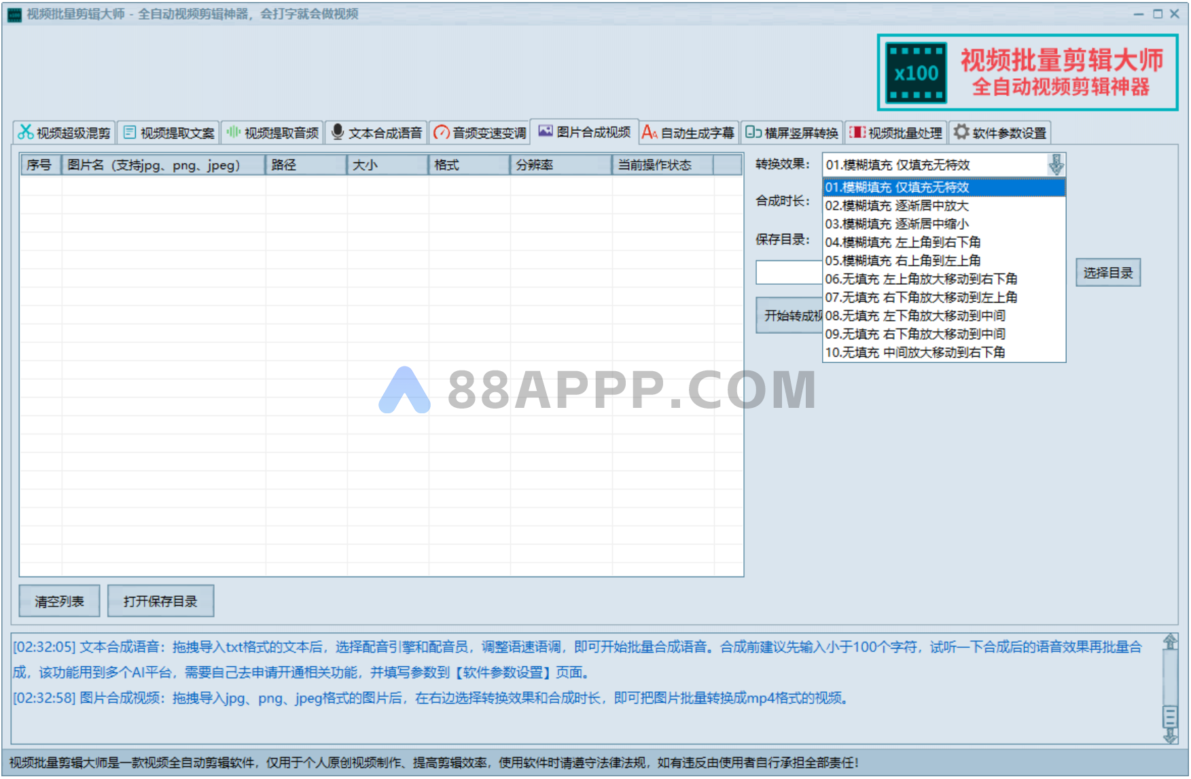This screenshot has height=779, width=1191.
Task: Choose 01.模糊填充 仅填充无特效 option
Action: pos(944,187)
